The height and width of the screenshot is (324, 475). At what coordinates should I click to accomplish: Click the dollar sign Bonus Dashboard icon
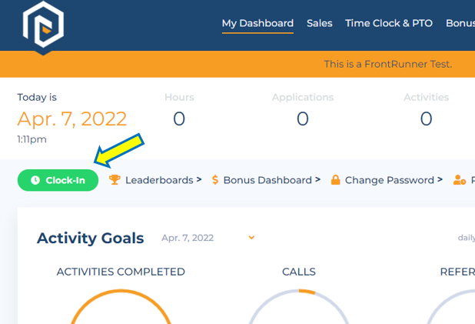coord(215,180)
